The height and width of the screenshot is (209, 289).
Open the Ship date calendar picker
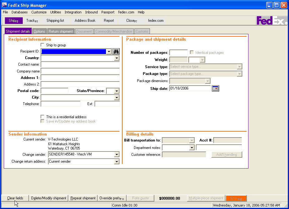pos(215,88)
